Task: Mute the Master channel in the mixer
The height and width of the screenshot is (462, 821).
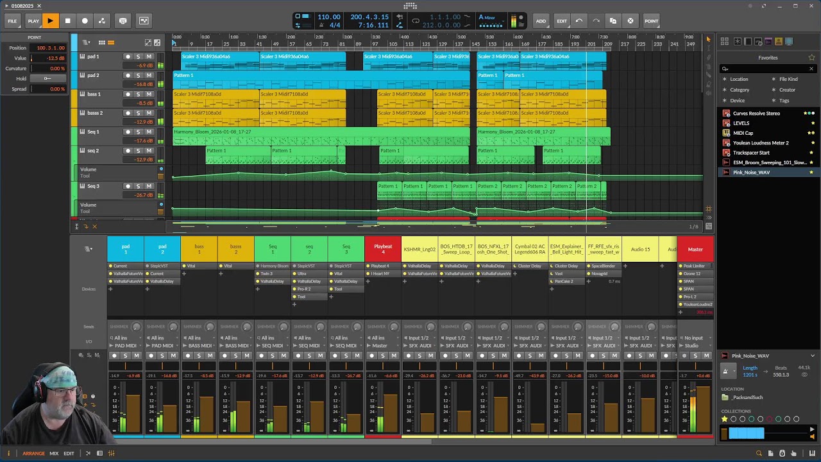Action: coord(706,355)
